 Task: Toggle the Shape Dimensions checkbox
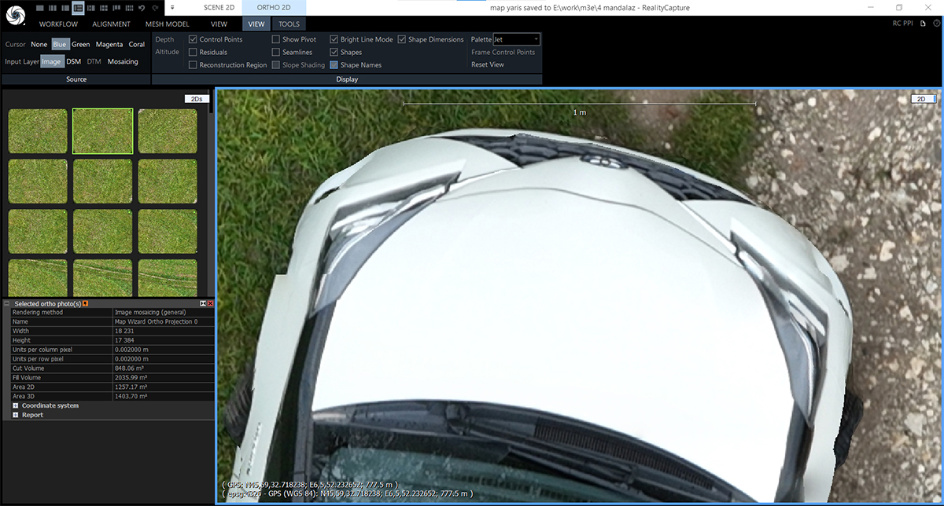401,39
